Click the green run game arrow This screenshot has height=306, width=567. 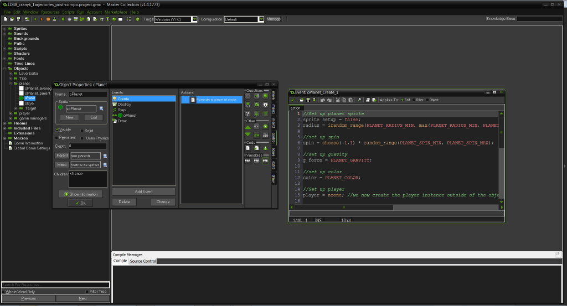coord(35,19)
